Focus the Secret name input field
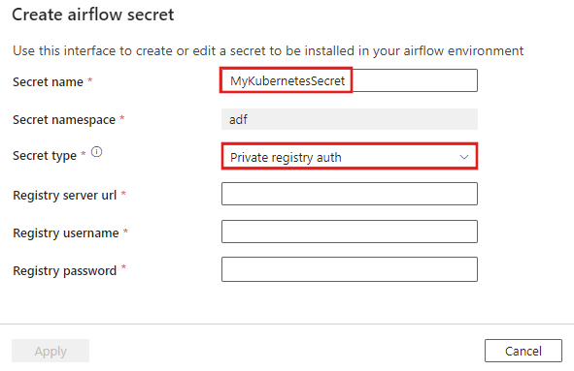The image size is (574, 371). tap(350, 80)
